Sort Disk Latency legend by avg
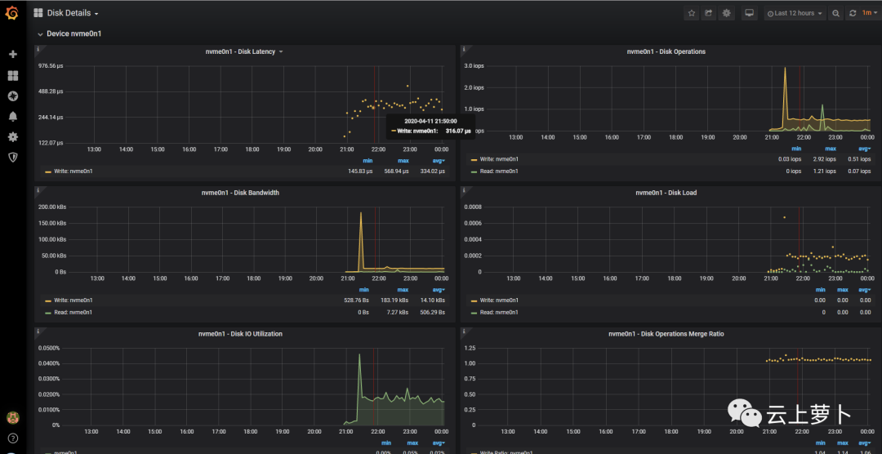 (x=439, y=161)
